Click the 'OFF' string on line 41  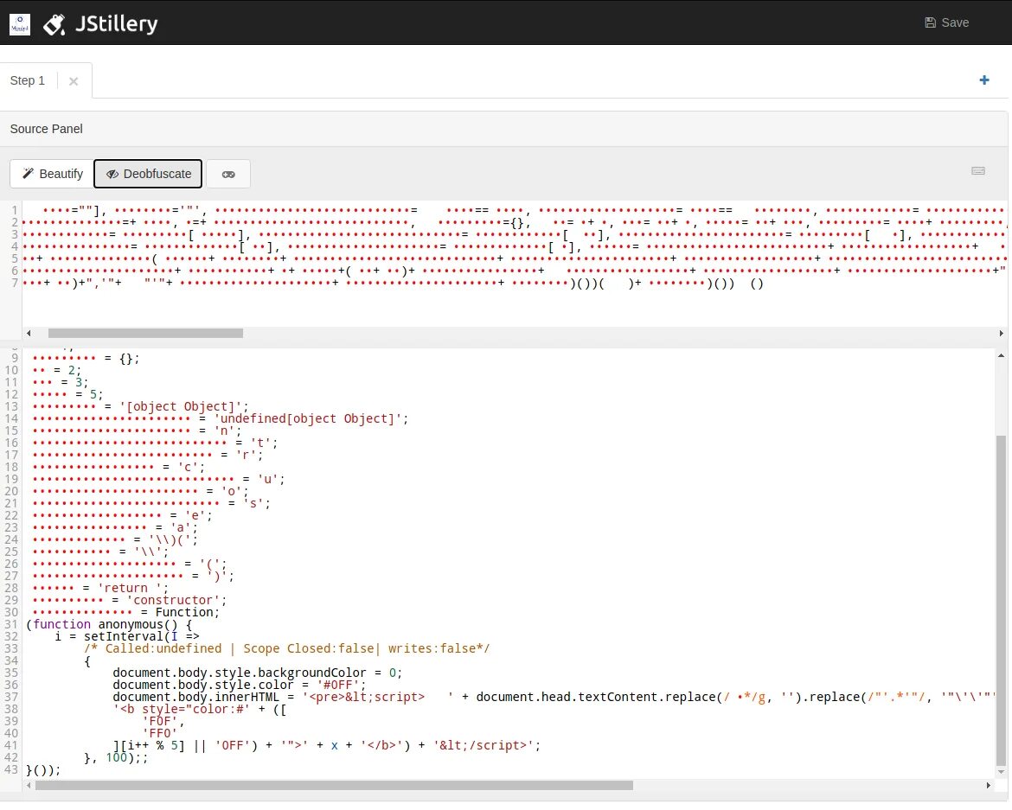pyautogui.click(x=232, y=746)
